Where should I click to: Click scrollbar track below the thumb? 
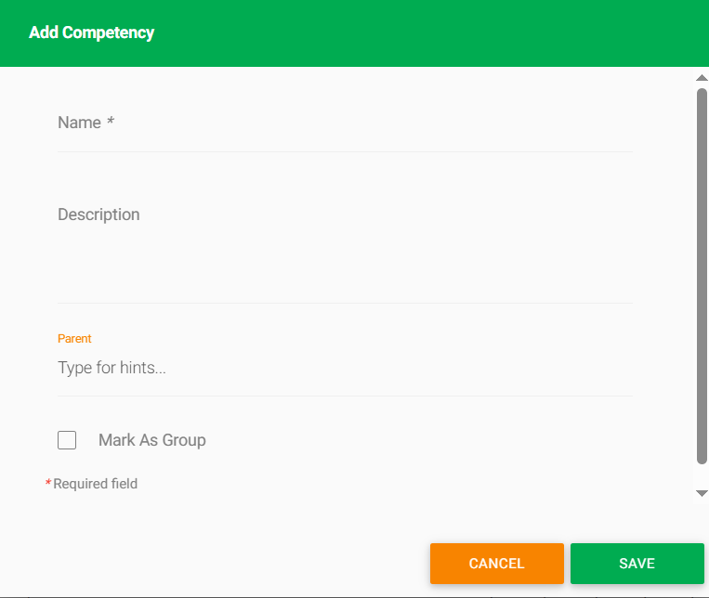(x=702, y=476)
